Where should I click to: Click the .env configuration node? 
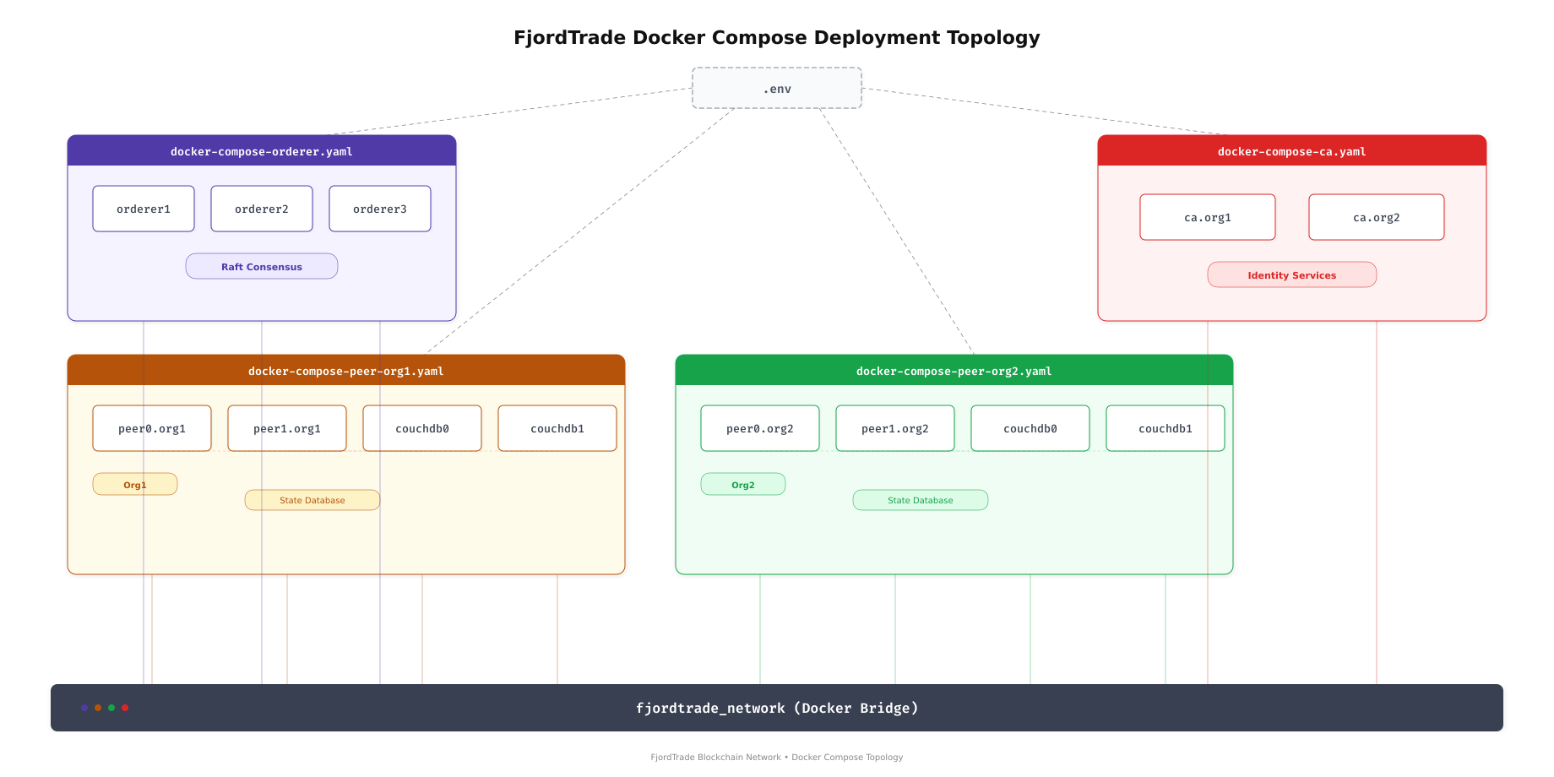776,88
